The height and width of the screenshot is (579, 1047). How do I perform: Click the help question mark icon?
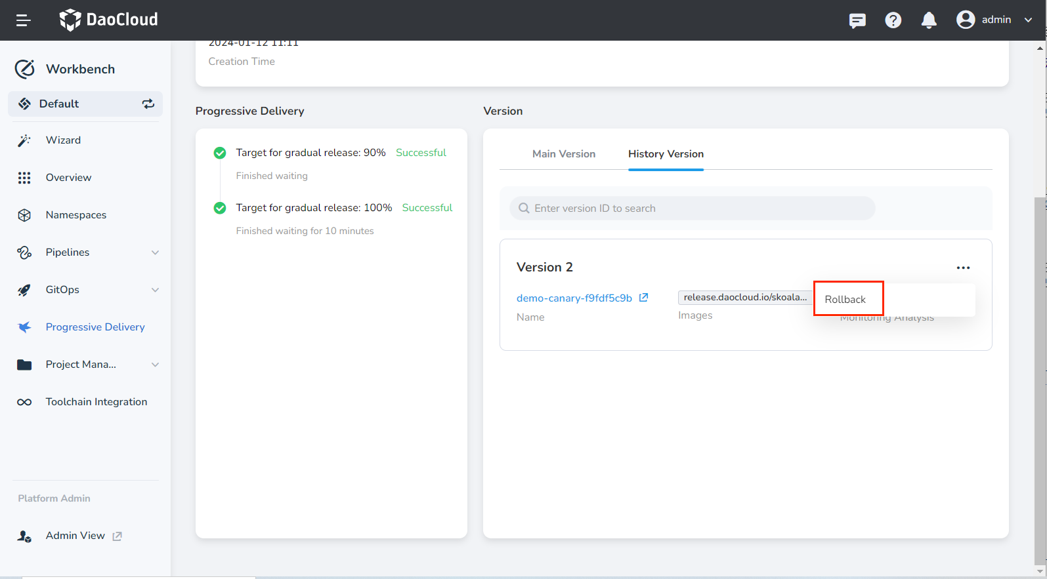click(x=893, y=20)
